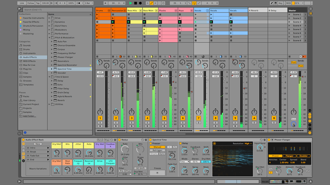Expand the Time & Space folder
Viewport: 330px width, 185px height.
click(x=50, y=77)
